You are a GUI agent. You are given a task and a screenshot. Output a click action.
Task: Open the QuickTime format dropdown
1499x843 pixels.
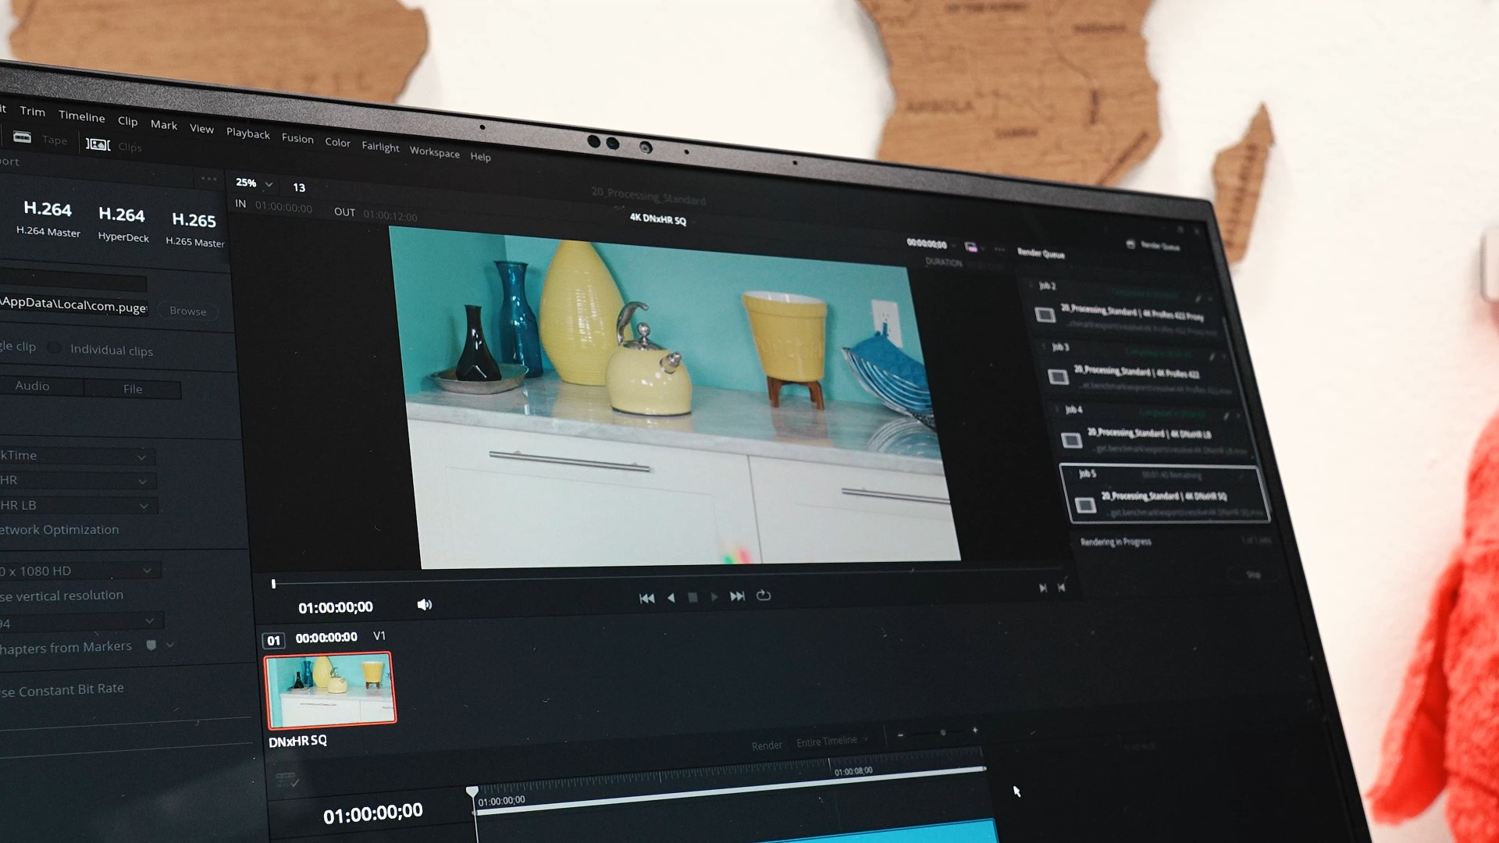pos(77,456)
